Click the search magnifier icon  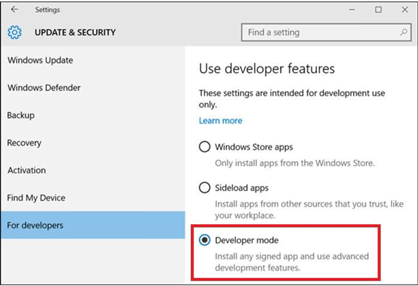click(x=403, y=32)
